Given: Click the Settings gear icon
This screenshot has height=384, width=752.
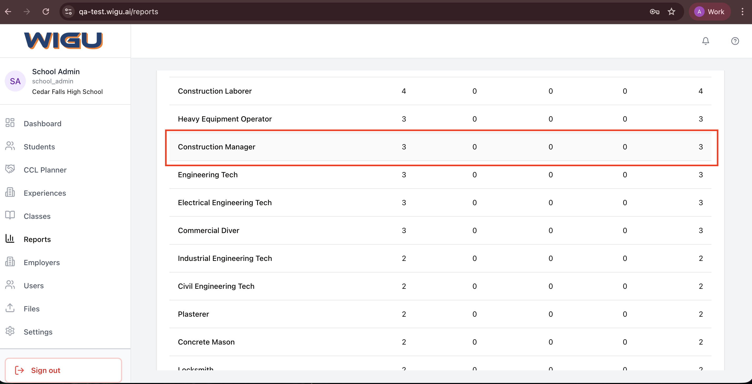Looking at the screenshot, I should point(10,331).
